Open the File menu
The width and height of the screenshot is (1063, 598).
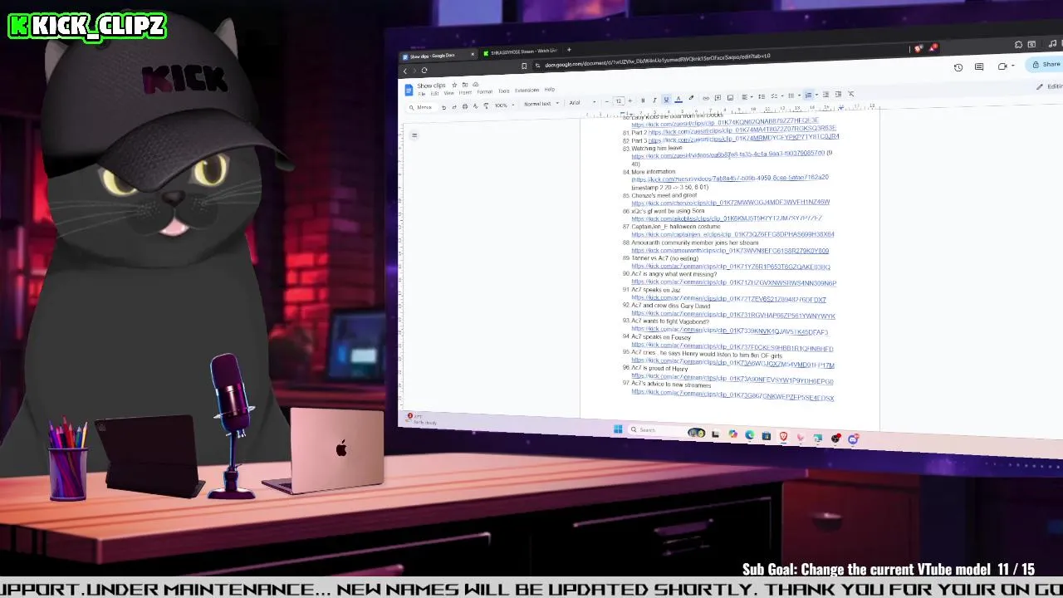pos(422,94)
